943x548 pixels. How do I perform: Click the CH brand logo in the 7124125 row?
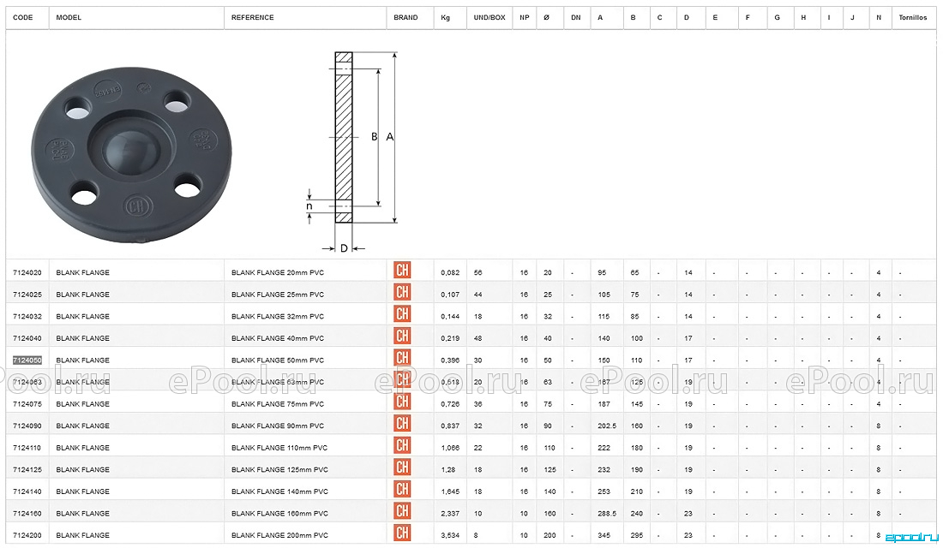[x=402, y=467]
